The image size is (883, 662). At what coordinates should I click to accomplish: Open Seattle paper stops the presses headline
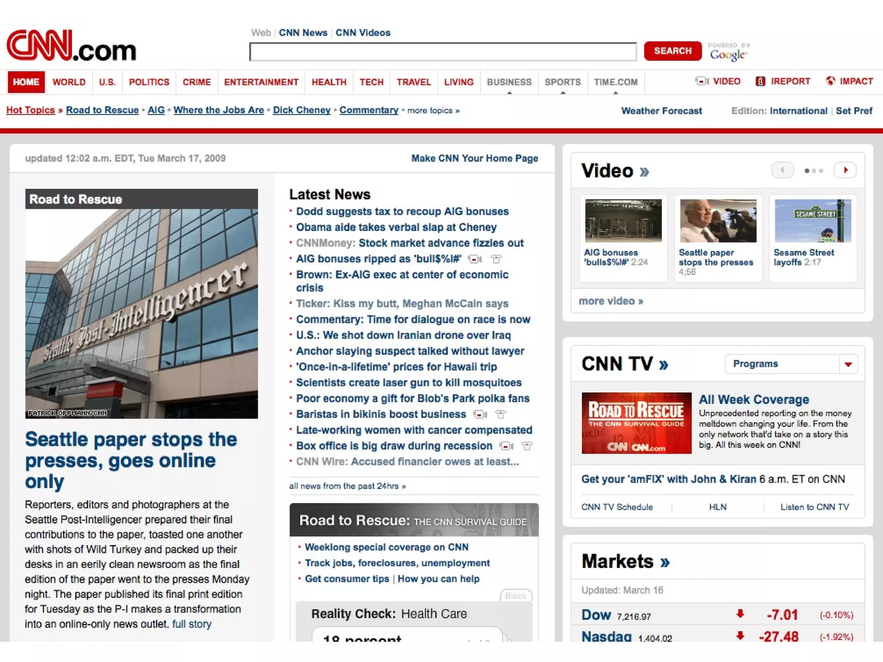click(131, 460)
